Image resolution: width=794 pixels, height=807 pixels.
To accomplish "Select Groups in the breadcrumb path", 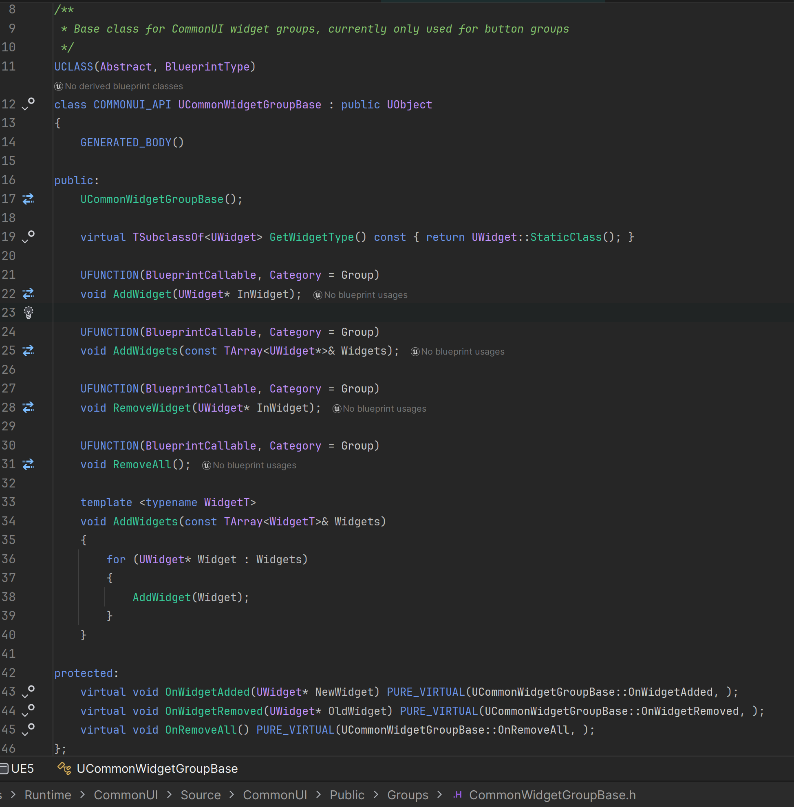I will point(408,795).
